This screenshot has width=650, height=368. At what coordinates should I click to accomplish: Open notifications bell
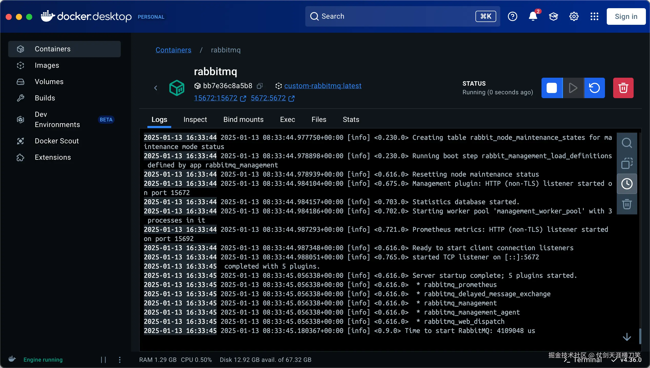click(533, 17)
